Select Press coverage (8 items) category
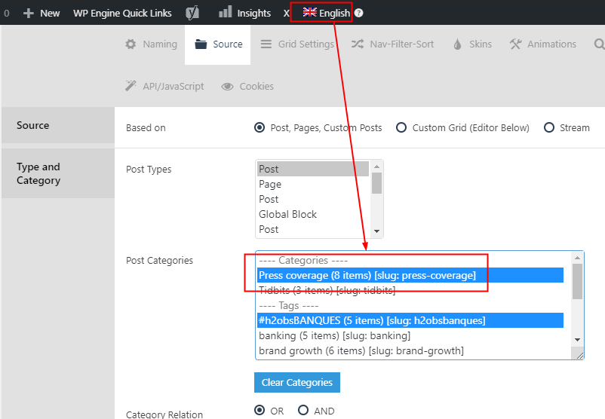Screen dimensions: 605x419 pos(410,275)
